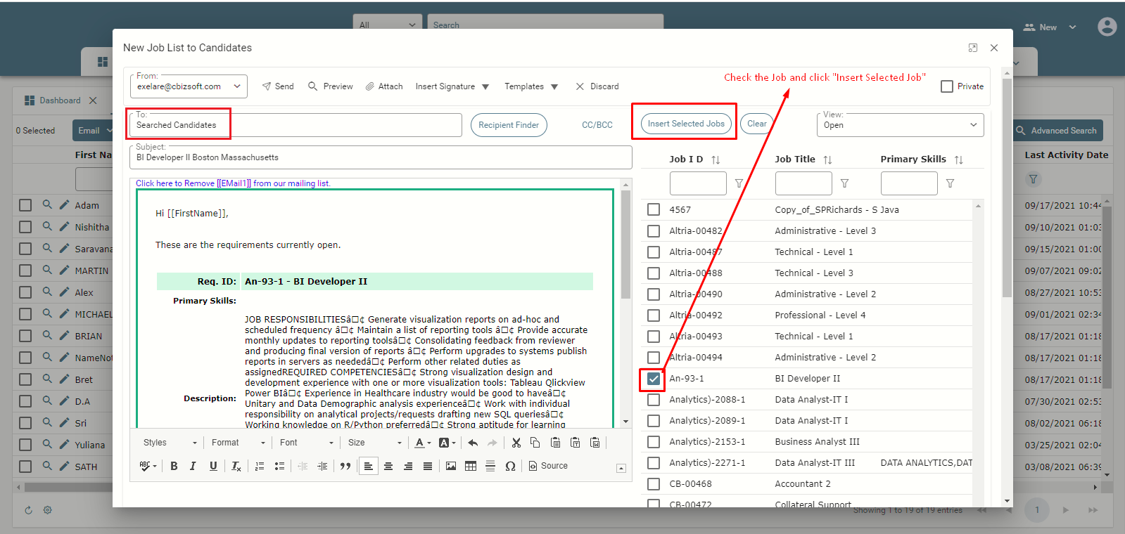Click the Clear button
Viewport: 1125px width, 534px height.
757,124
